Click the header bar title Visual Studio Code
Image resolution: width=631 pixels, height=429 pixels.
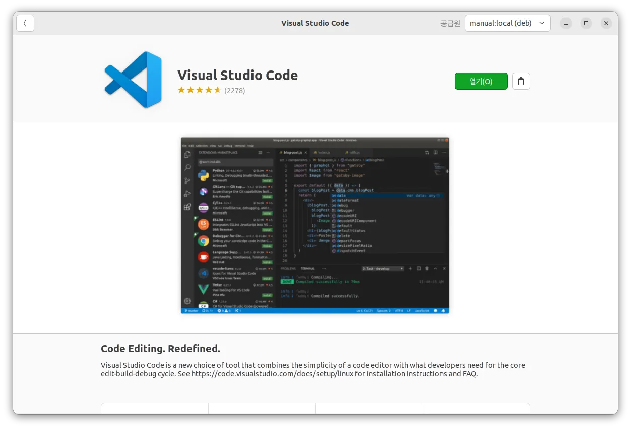315,23
